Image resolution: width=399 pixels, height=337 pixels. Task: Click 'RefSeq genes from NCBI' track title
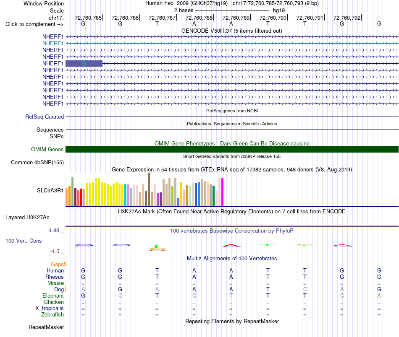(232, 111)
